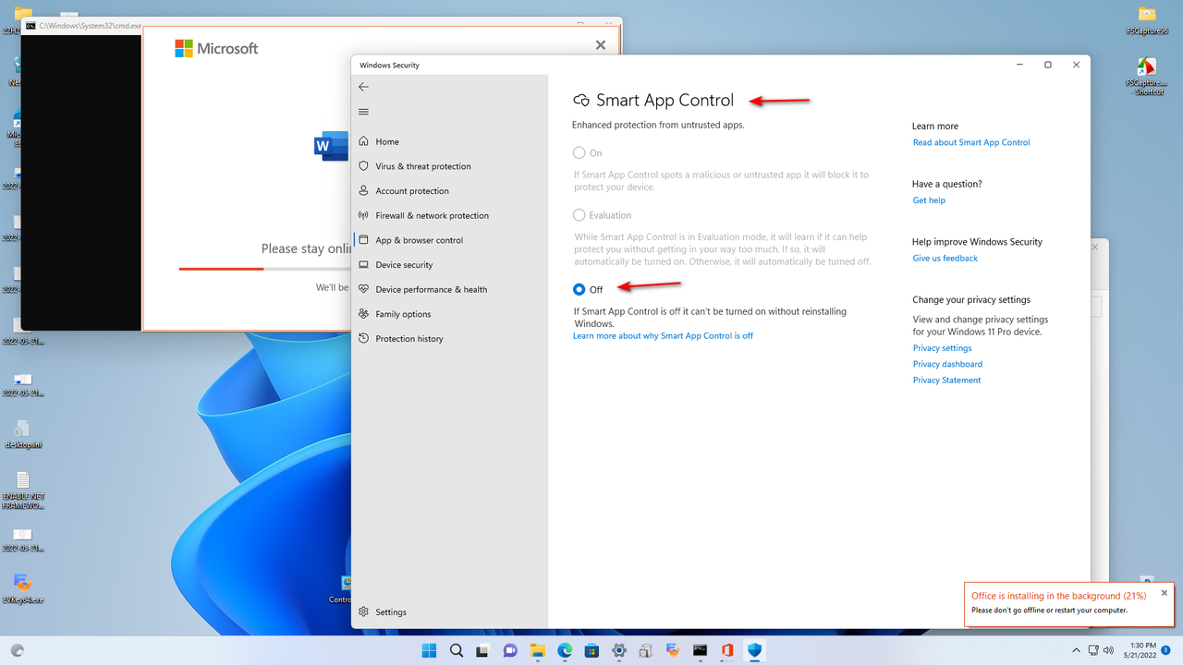Open the Windows Start menu

point(430,650)
